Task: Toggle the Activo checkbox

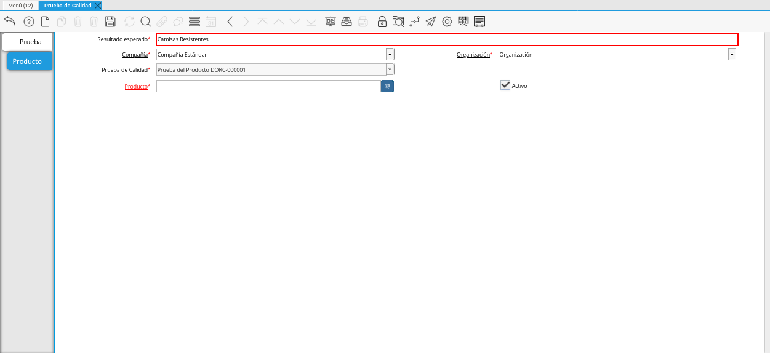Action: pos(505,85)
